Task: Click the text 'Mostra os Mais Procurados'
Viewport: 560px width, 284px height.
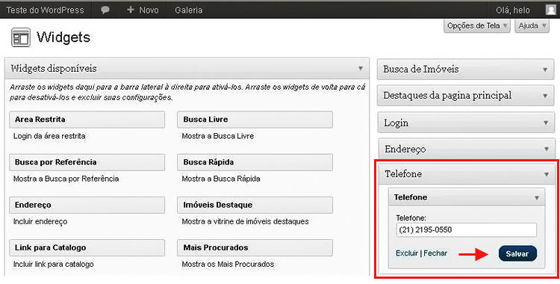Action: pyautogui.click(x=228, y=265)
